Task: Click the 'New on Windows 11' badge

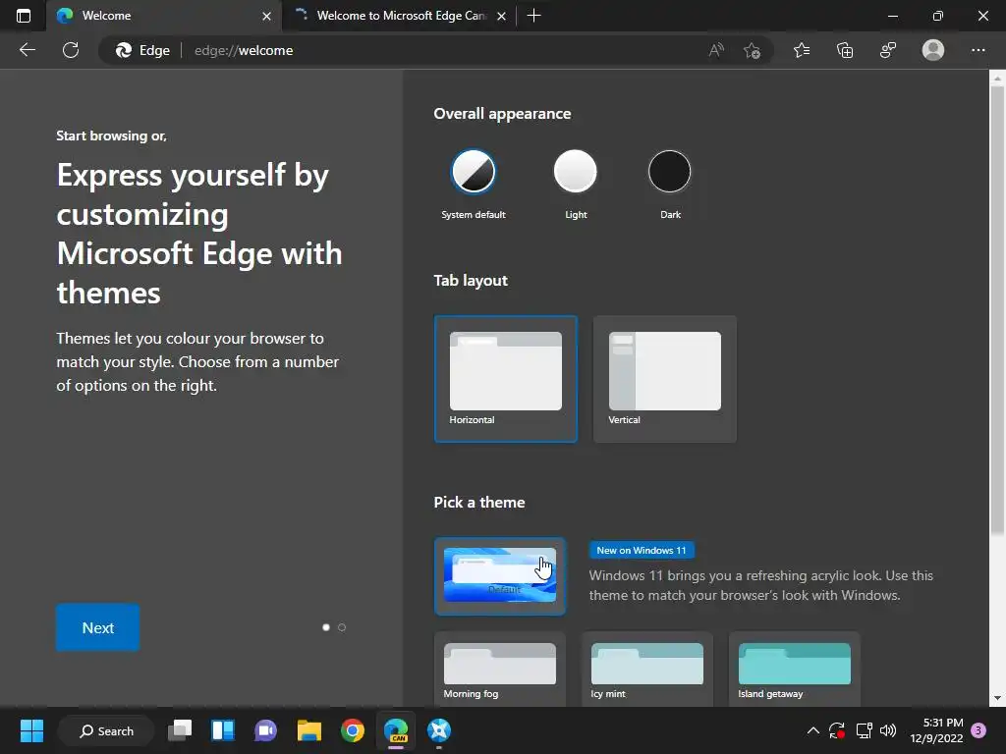Action: pyautogui.click(x=641, y=550)
